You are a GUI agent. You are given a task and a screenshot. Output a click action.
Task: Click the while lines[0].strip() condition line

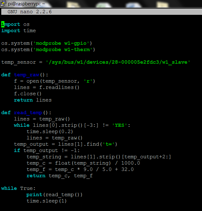coord(72,125)
